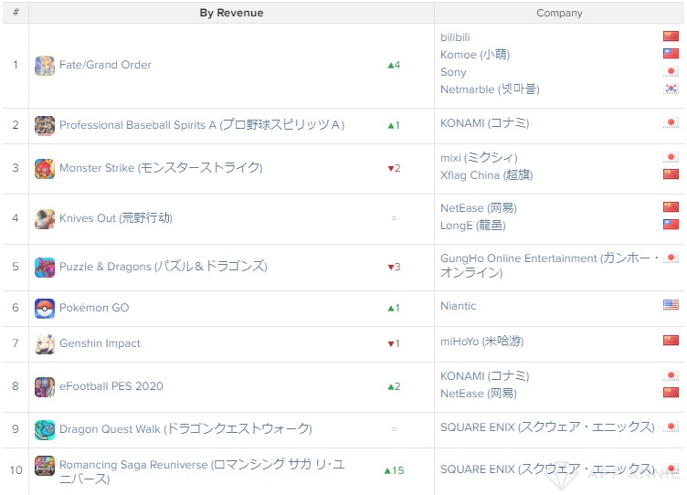Click the Fate/Grand Order app icon
The image size is (687, 495).
[x=45, y=66]
